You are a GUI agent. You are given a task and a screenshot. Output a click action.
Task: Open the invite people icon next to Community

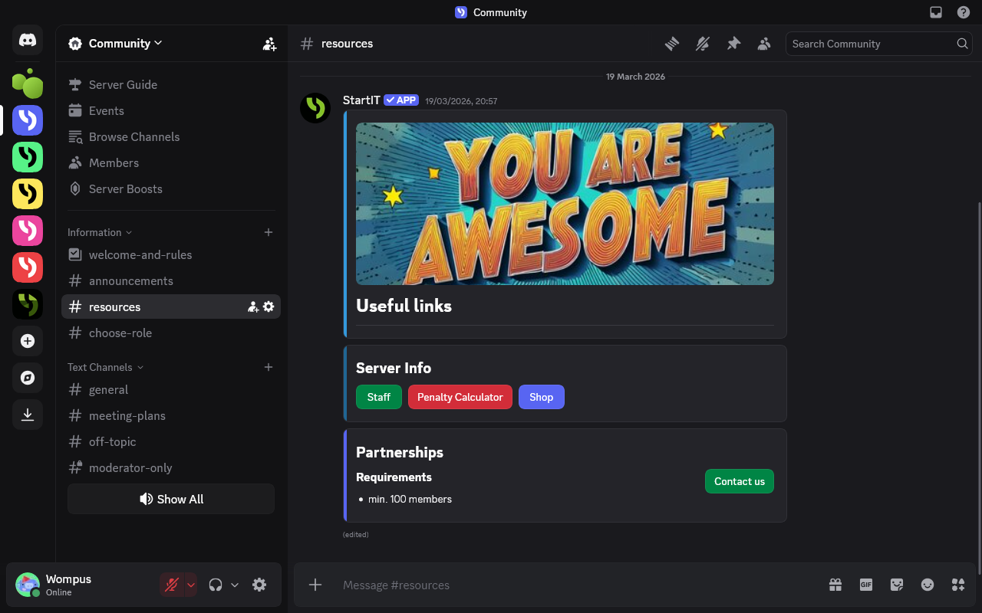[269, 44]
